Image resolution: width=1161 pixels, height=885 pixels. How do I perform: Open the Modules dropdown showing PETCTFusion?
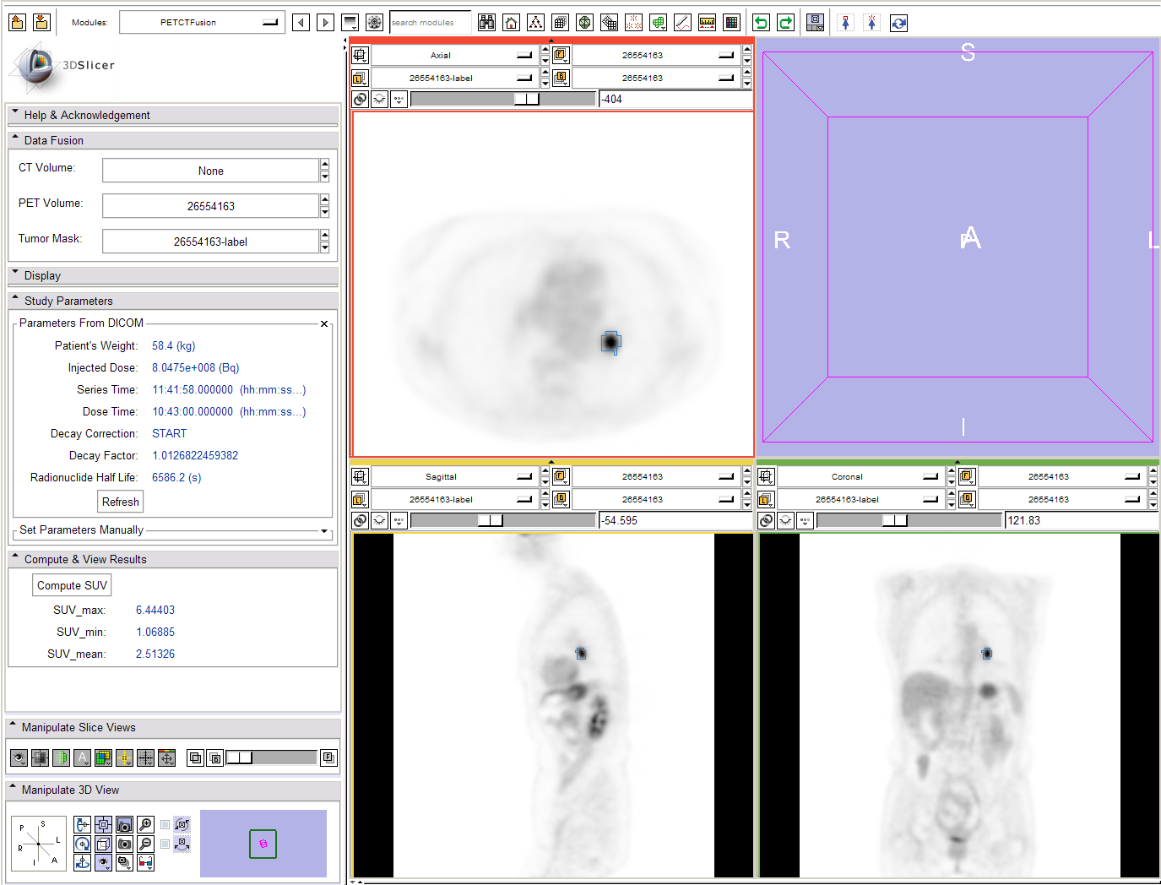pos(201,23)
